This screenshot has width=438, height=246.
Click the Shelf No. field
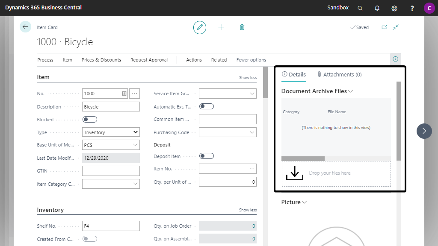(x=111, y=226)
